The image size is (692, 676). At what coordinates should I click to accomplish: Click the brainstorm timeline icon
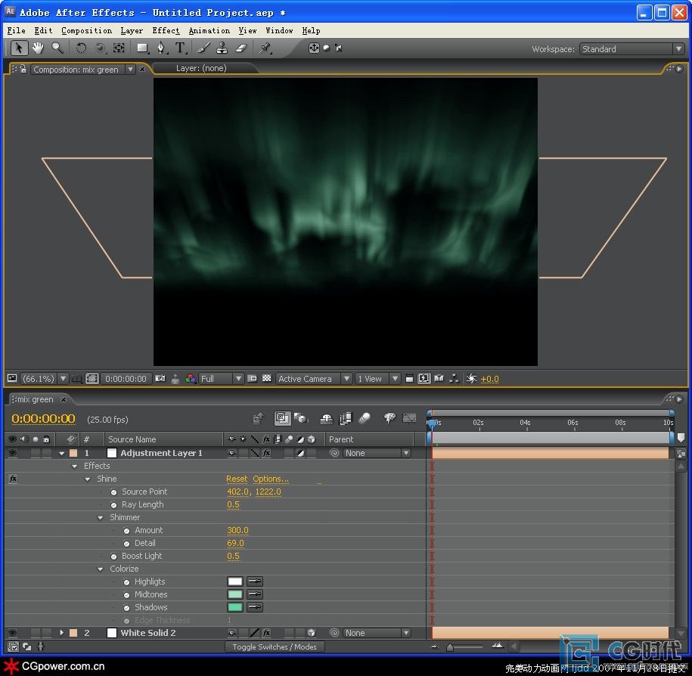pos(389,418)
